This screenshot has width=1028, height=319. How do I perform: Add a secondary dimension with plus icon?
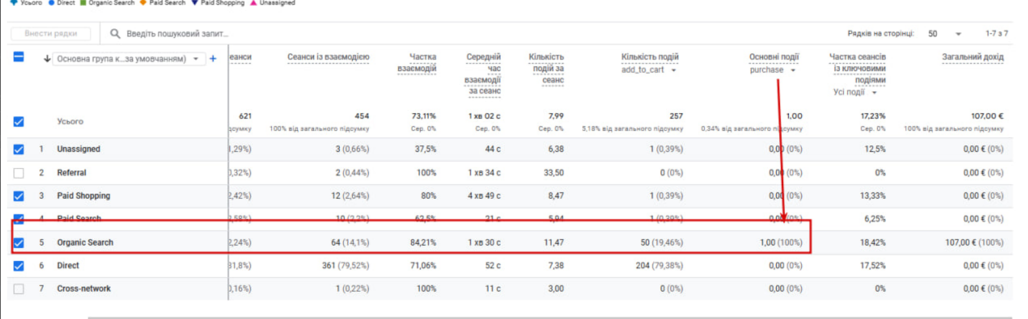(213, 59)
